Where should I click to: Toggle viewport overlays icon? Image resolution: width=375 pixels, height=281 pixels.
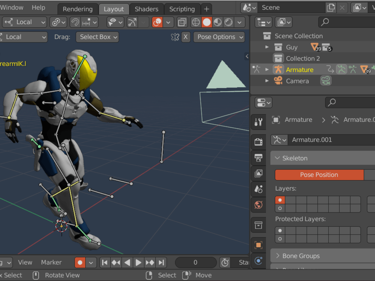157,22
